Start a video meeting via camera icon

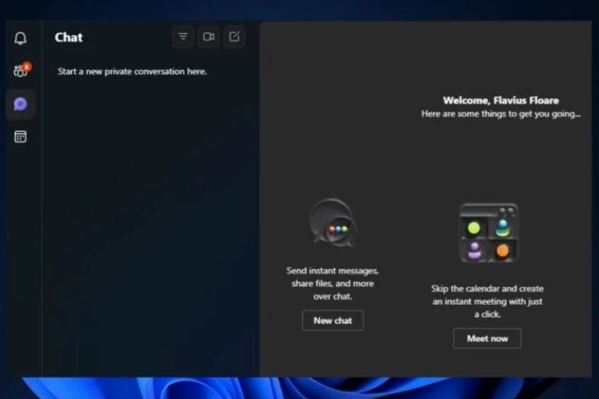pos(208,36)
